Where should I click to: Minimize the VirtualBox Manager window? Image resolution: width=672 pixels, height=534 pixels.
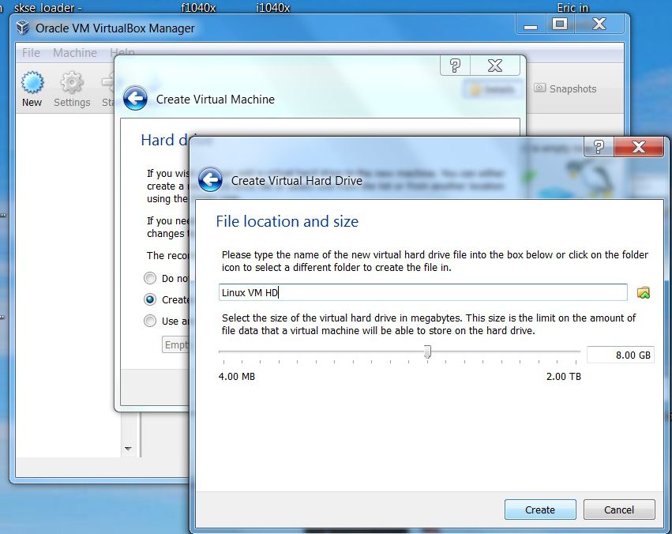click(x=531, y=24)
